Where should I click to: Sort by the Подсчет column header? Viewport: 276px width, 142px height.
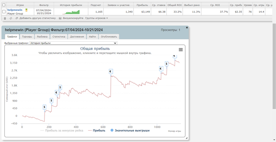click(96, 5)
